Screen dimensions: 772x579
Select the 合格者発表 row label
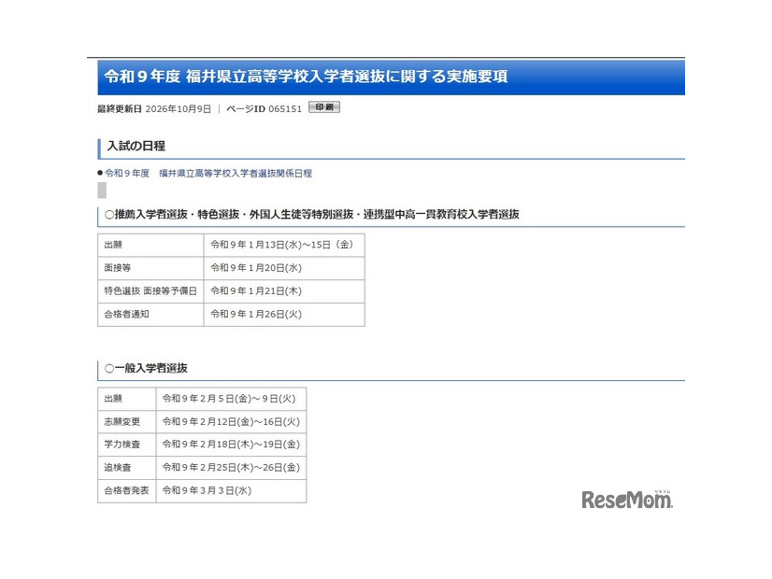[127, 491]
